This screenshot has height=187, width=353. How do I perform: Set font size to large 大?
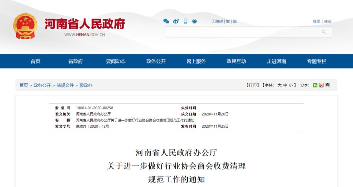coord(279,85)
